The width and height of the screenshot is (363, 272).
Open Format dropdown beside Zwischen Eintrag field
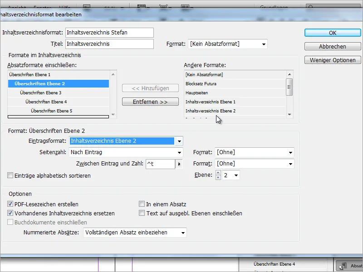click(255, 164)
